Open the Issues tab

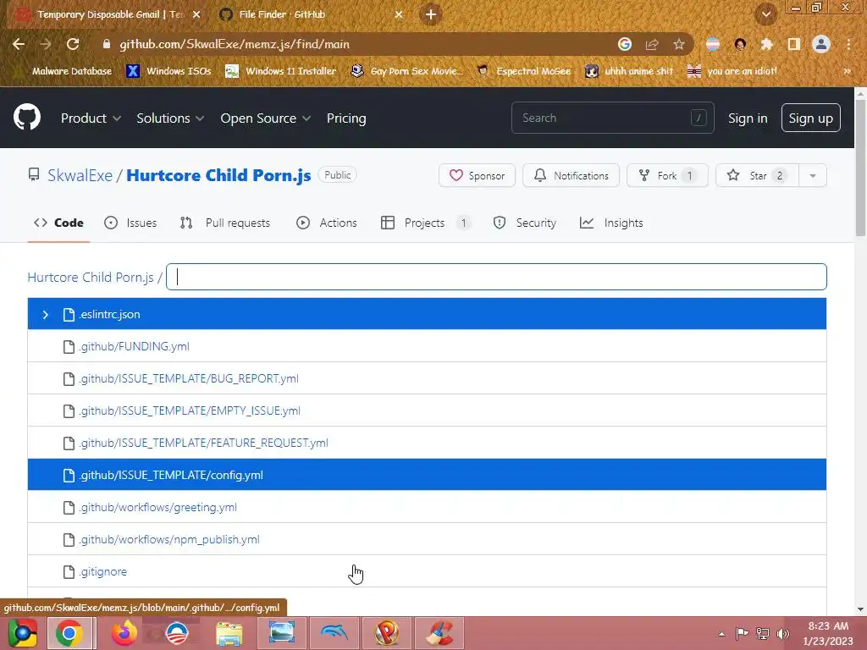[130, 223]
